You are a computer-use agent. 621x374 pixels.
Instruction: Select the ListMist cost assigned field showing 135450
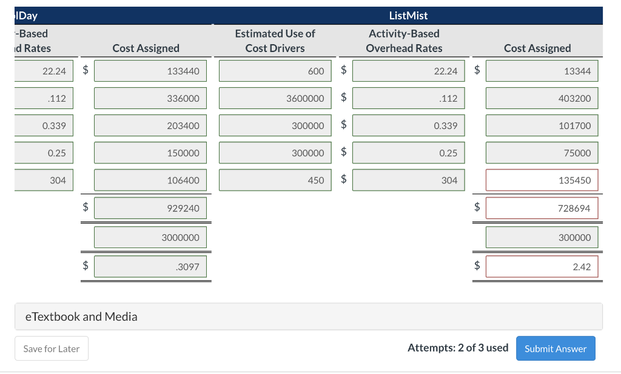click(x=542, y=180)
